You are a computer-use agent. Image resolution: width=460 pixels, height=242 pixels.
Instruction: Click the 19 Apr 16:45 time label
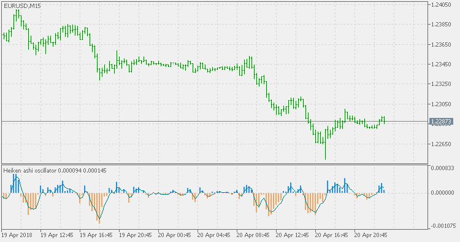(x=96, y=235)
